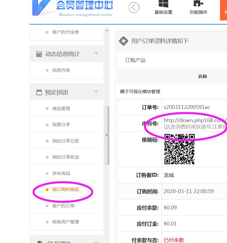Open 基础设置 windows icon
The height and width of the screenshot is (243, 227).
[163, 4]
